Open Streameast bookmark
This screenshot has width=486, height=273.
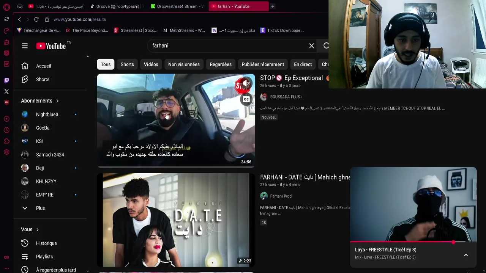(x=136, y=30)
